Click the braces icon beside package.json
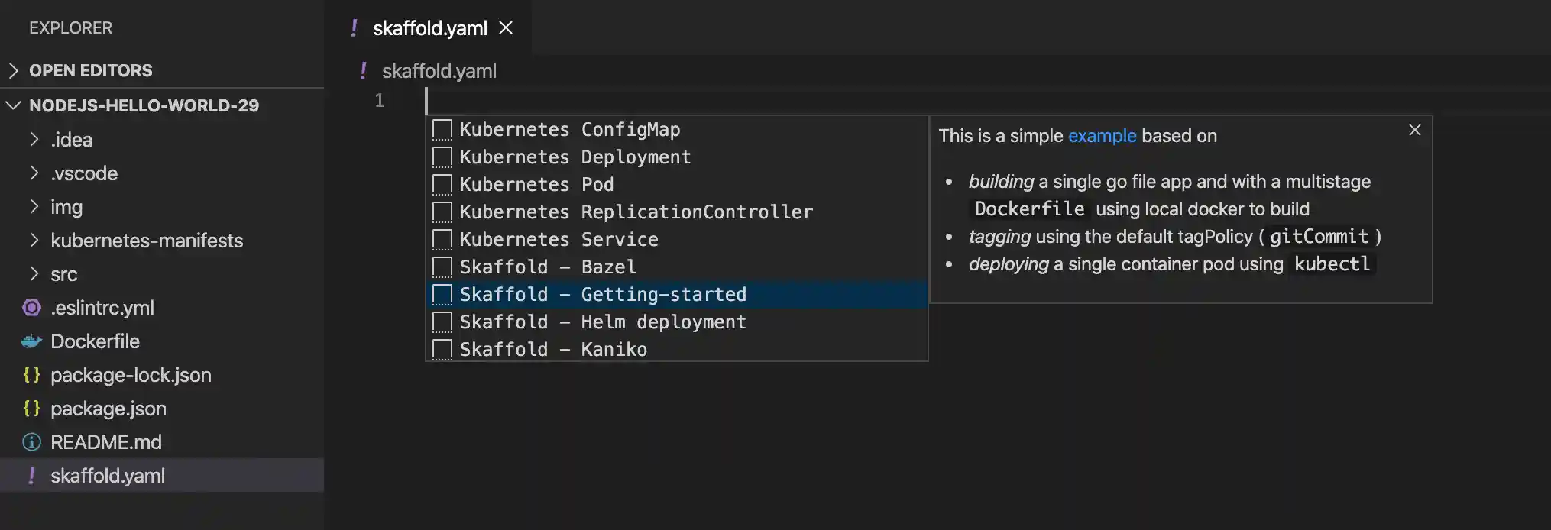This screenshot has height=530, width=1551. [31, 409]
